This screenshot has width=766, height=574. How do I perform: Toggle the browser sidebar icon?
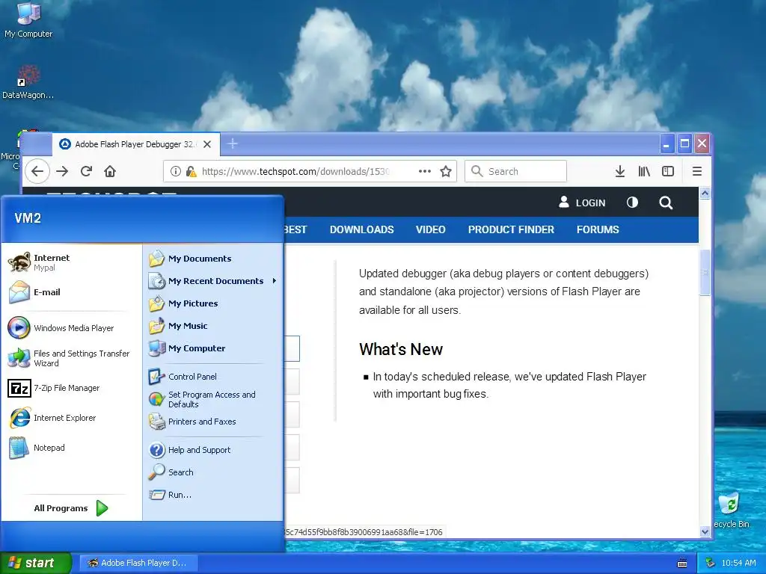click(x=668, y=171)
